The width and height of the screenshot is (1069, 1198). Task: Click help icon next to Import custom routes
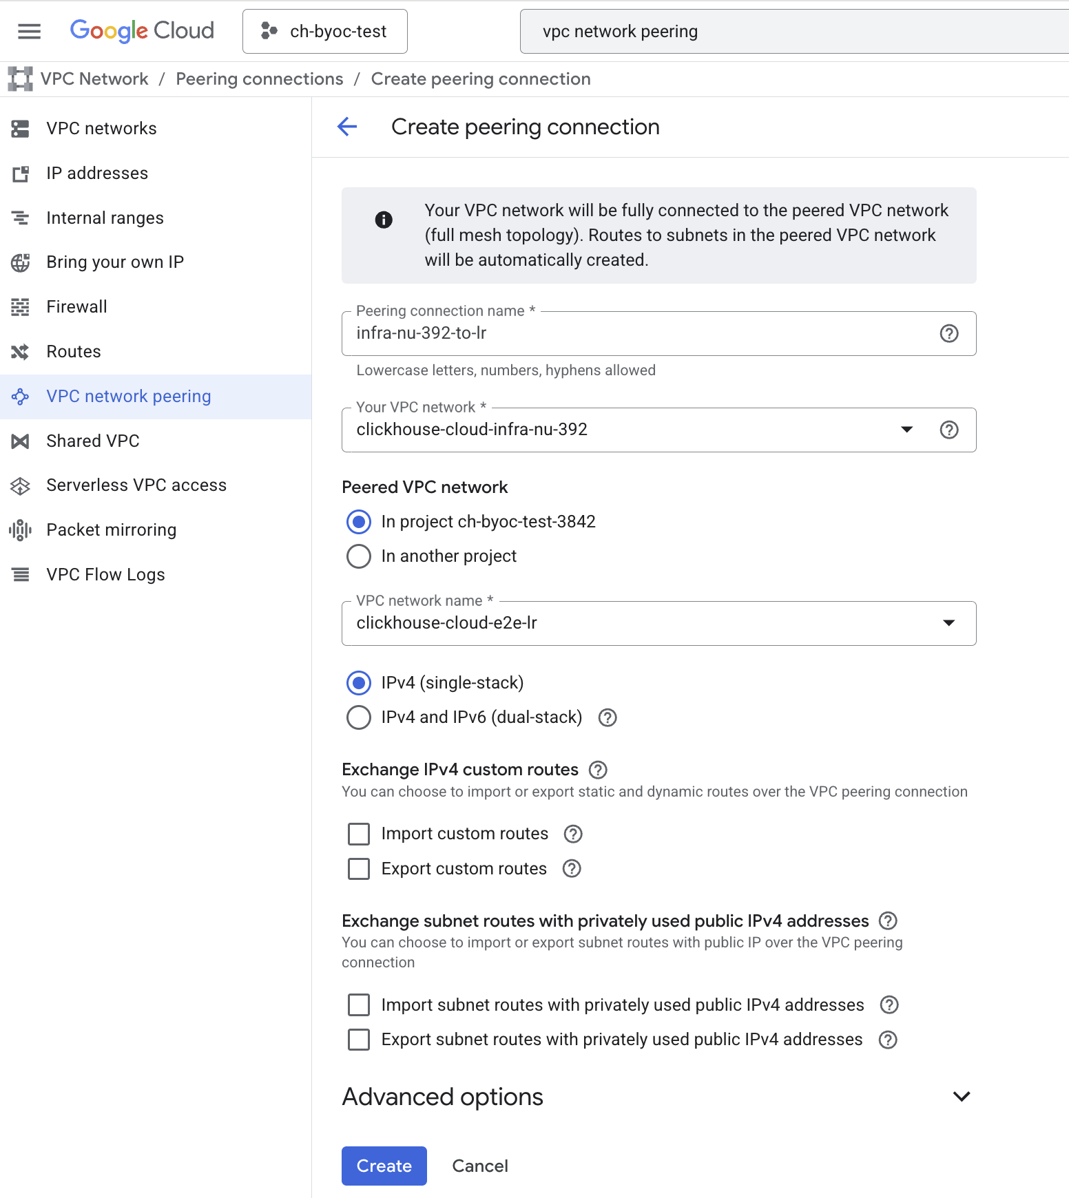click(x=572, y=834)
